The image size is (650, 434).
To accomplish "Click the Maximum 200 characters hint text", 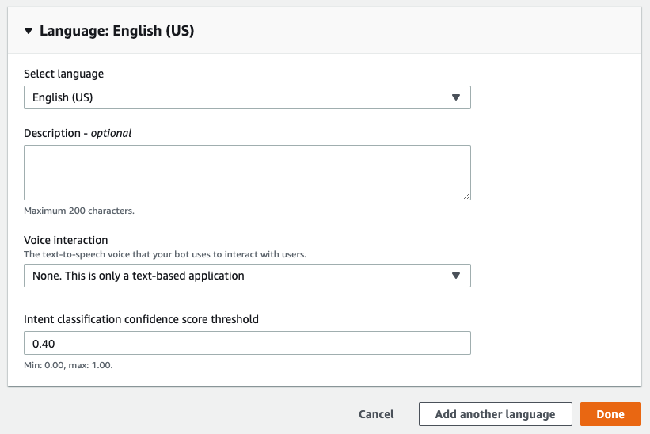I will pos(79,211).
